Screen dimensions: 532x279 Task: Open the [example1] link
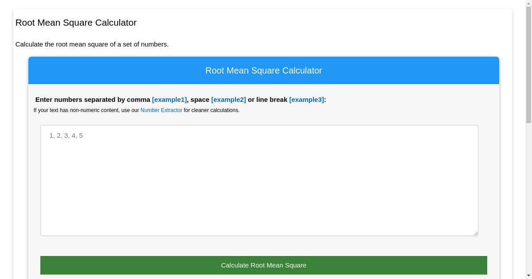169,100
